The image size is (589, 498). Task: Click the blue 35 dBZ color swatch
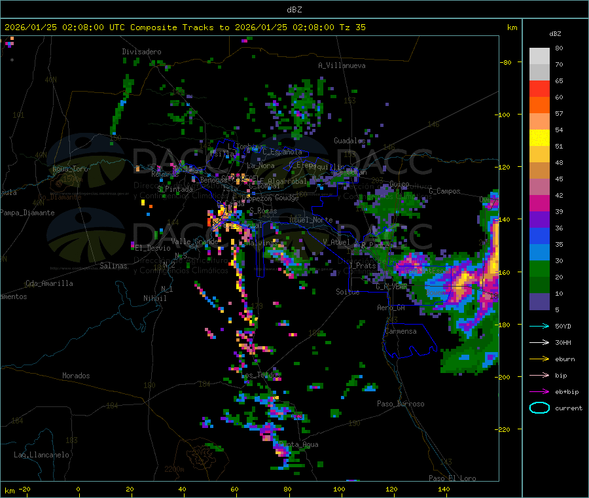tap(539, 236)
